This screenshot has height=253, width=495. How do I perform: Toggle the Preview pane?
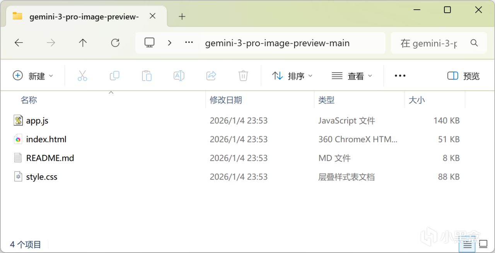[x=463, y=76]
